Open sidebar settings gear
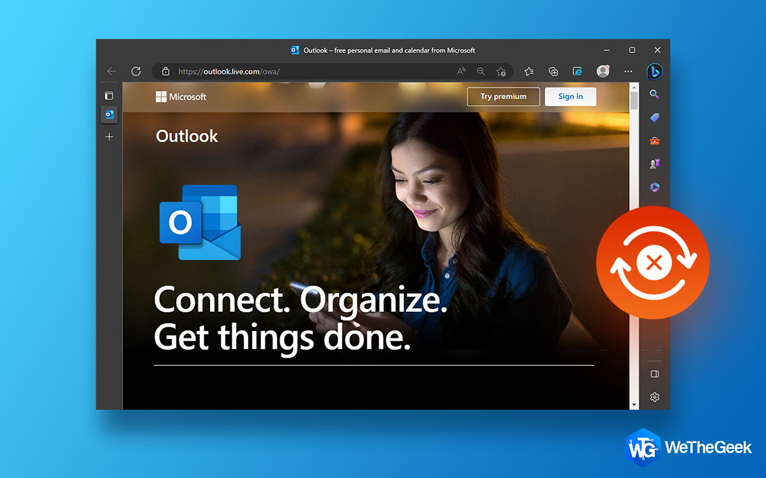The height and width of the screenshot is (478, 766). (x=654, y=397)
